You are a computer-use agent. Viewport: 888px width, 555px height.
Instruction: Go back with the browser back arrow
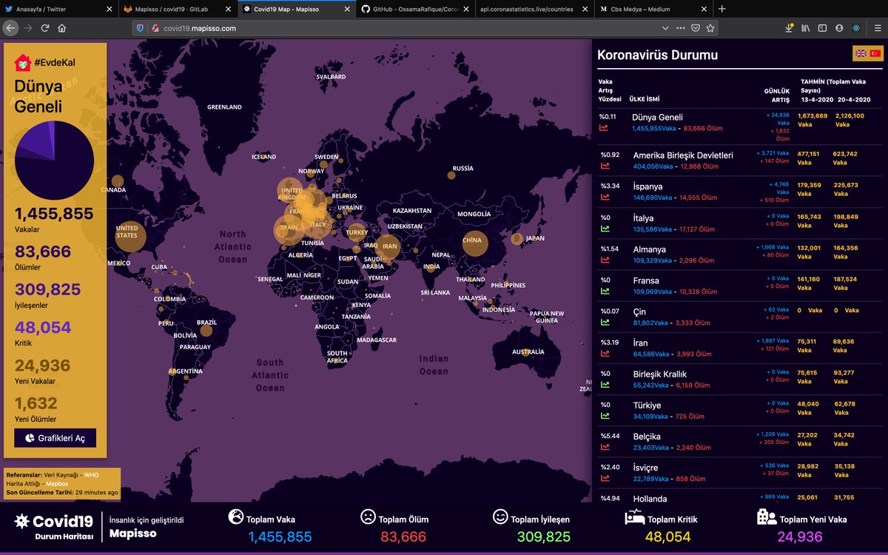click(x=10, y=28)
